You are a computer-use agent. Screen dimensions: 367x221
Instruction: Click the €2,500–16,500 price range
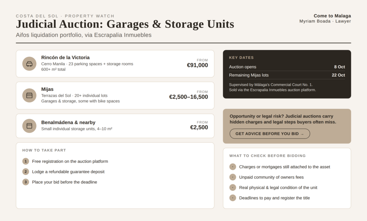coord(189,97)
